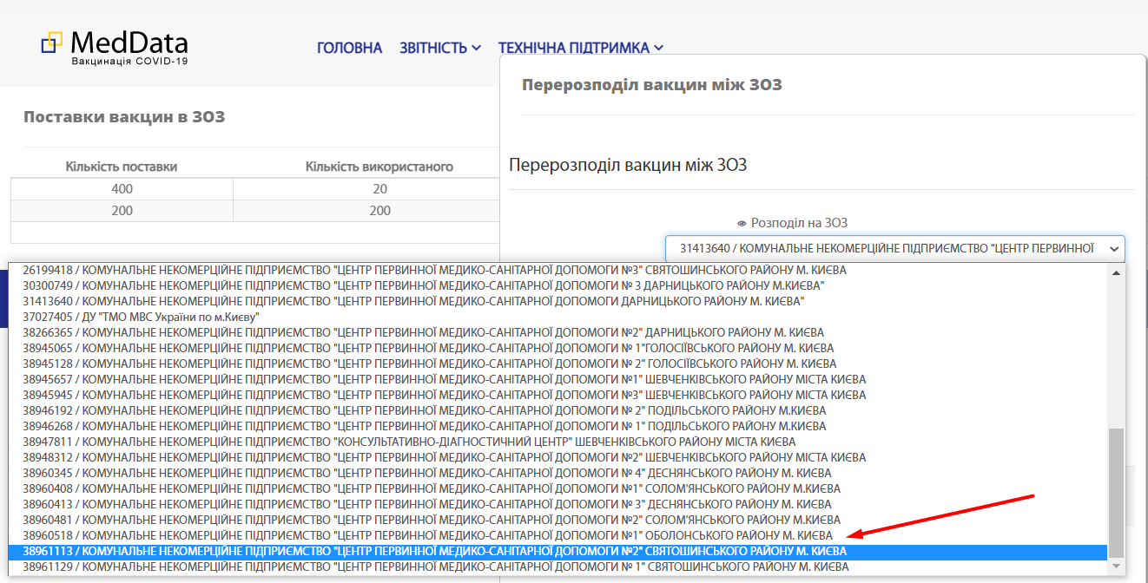Select 38947811 Консультативно-діагностичний центр option
This screenshot has height=583, width=1148.
[x=408, y=442]
